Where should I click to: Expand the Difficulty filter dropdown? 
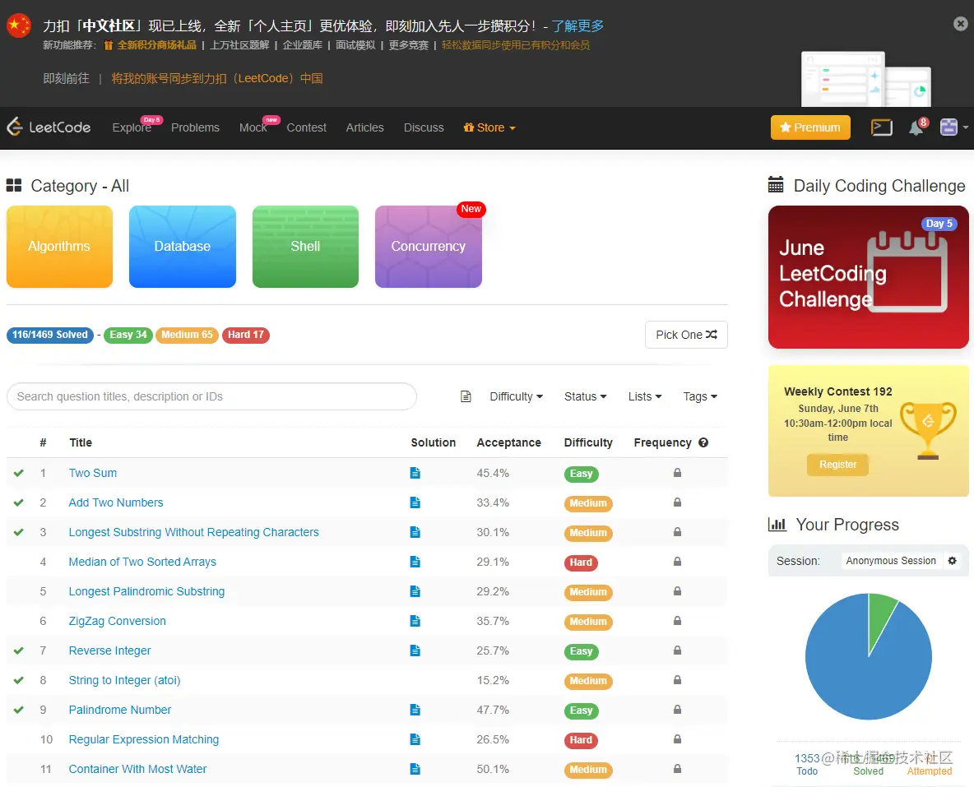[x=516, y=396]
